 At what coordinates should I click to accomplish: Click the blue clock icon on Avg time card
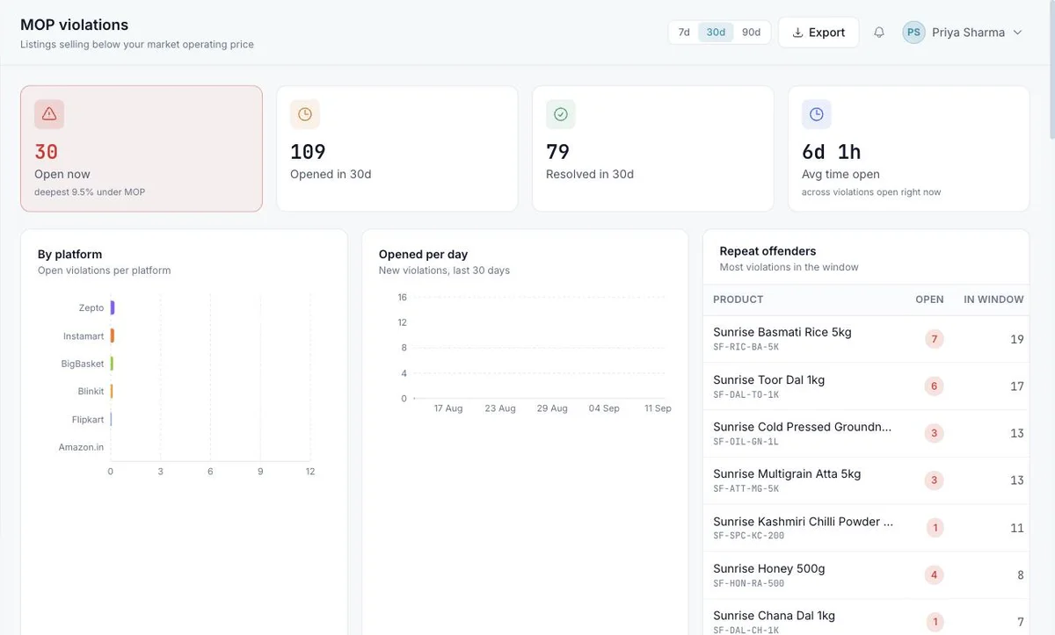point(817,114)
